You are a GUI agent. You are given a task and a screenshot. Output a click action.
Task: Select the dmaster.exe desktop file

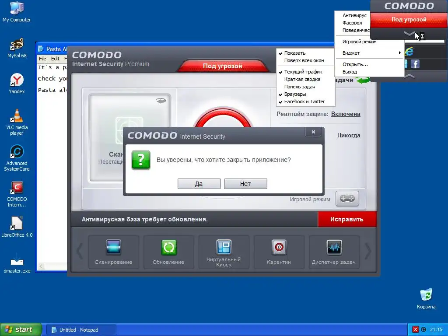pos(17,263)
